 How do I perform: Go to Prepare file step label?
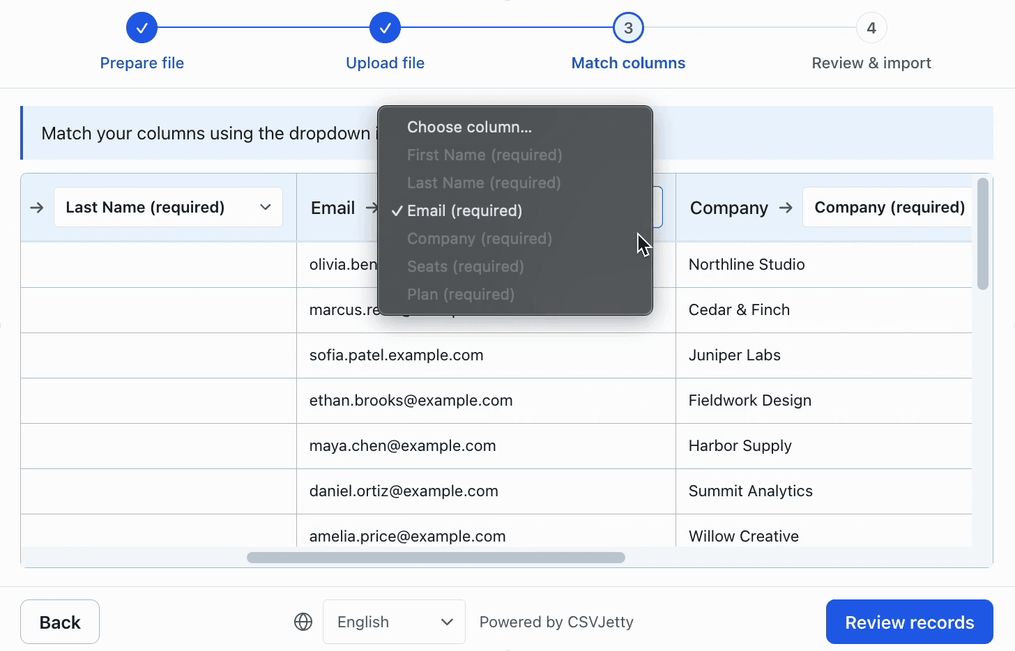pos(142,63)
